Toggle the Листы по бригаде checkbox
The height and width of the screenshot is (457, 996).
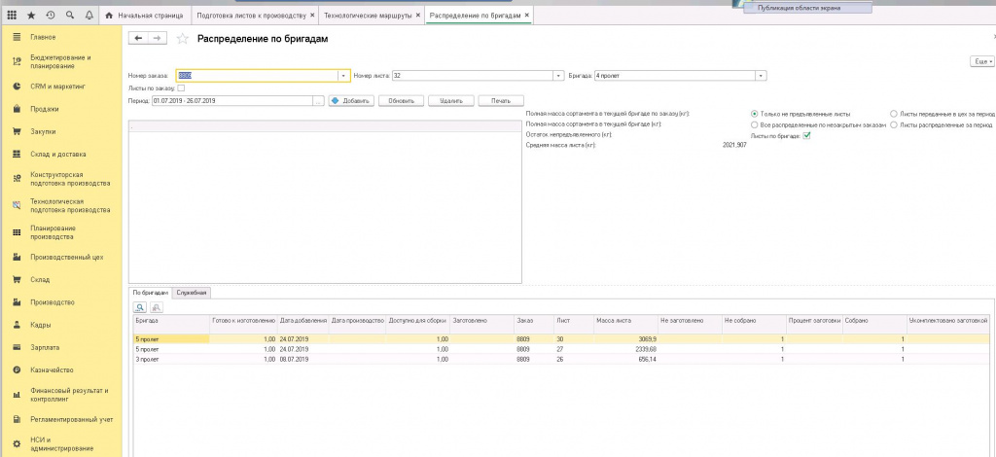[807, 135]
